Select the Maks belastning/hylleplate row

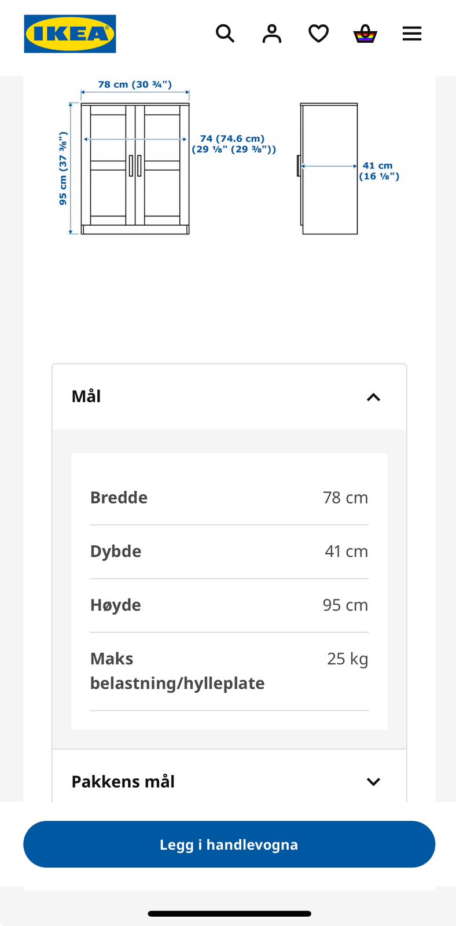tap(229, 671)
